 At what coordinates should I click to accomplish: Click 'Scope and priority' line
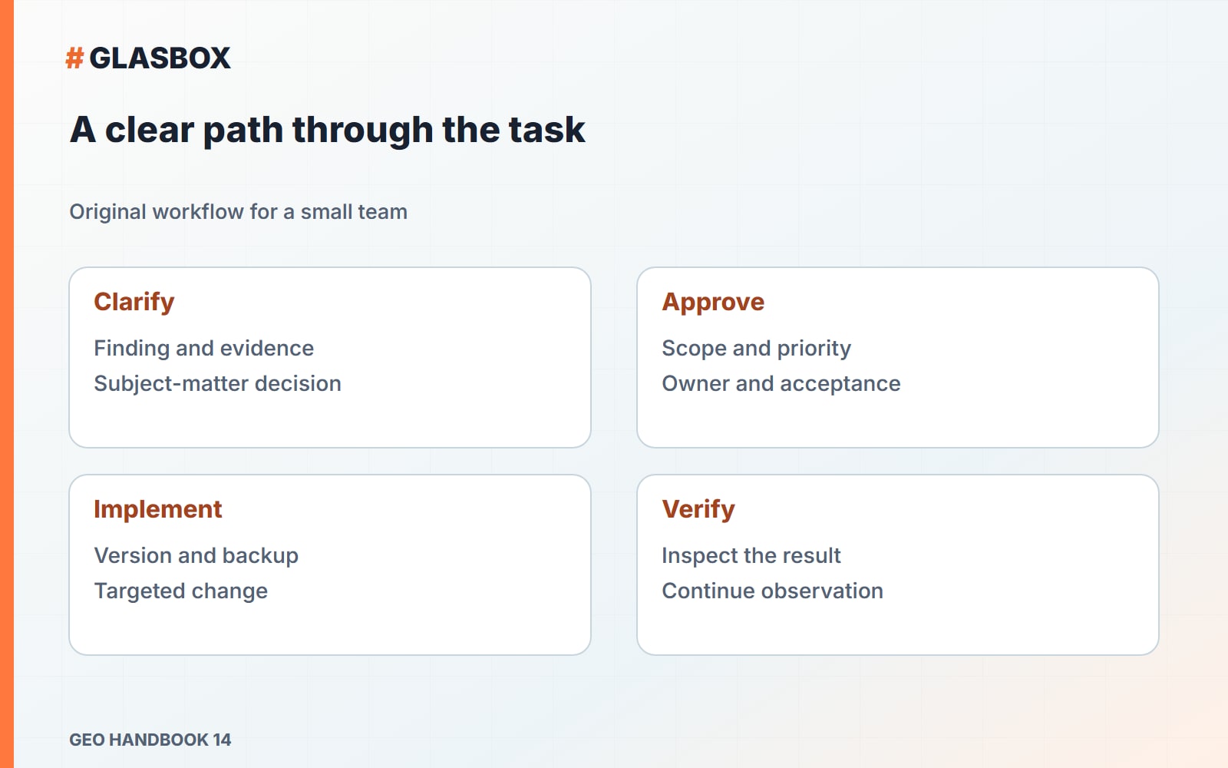pos(757,348)
